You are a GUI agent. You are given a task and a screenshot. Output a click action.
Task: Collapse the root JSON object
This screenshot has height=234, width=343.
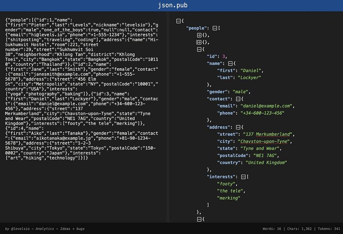(x=178, y=21)
